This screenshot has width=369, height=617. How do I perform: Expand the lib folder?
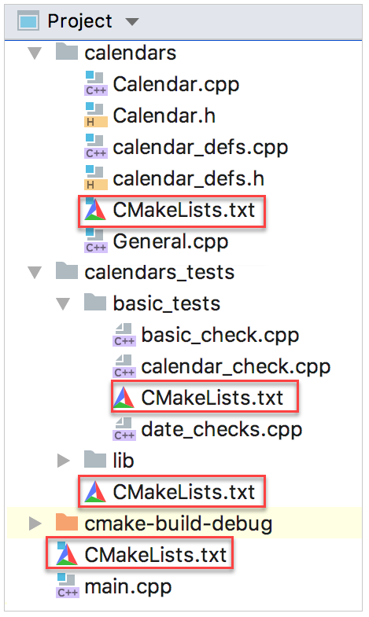64,461
